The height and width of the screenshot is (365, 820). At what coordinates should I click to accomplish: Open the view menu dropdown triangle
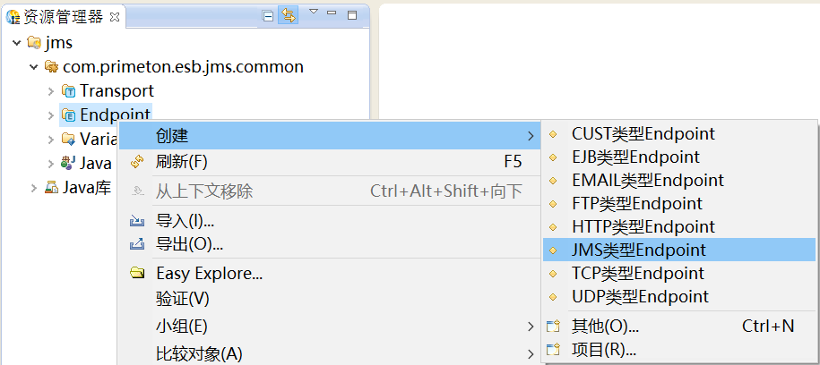pos(313,13)
